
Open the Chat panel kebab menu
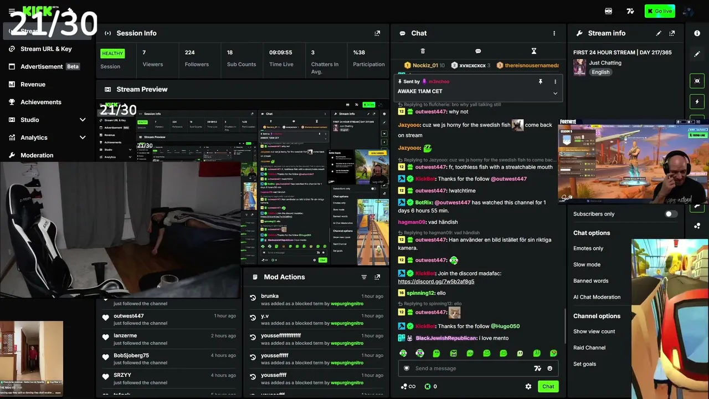[x=554, y=33]
